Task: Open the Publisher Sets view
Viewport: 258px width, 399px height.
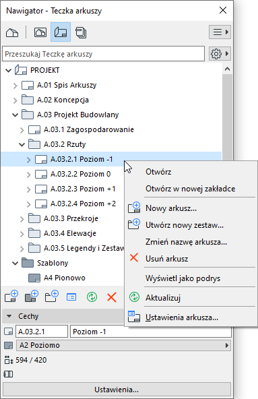Action: coord(81,32)
